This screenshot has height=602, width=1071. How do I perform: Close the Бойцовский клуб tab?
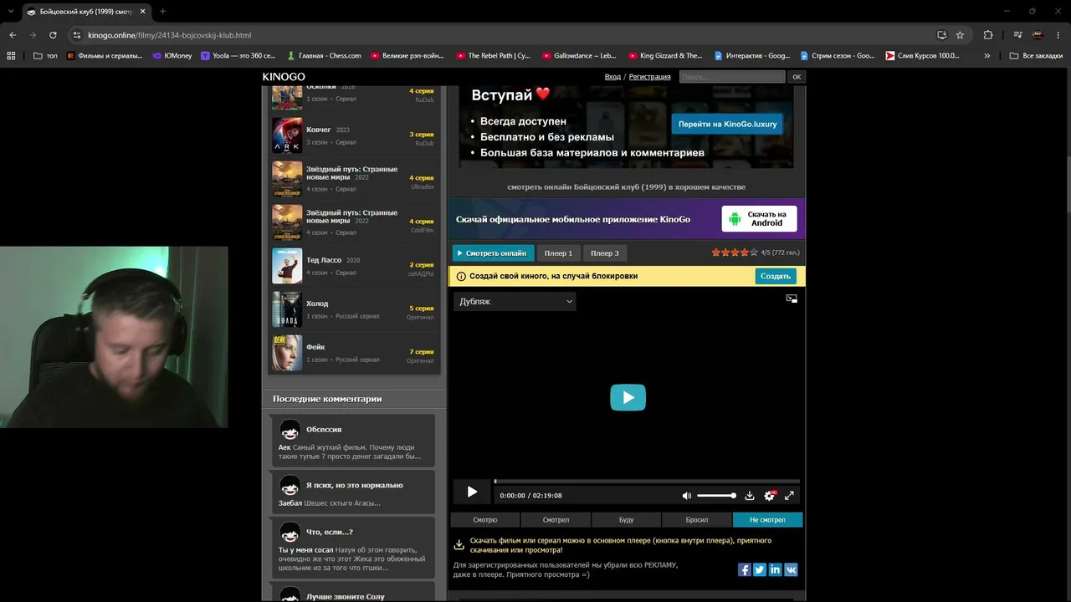[143, 12]
